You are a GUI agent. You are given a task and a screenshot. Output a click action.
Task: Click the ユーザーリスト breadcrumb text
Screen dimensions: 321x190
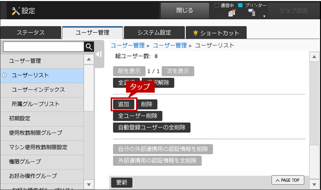215,46
